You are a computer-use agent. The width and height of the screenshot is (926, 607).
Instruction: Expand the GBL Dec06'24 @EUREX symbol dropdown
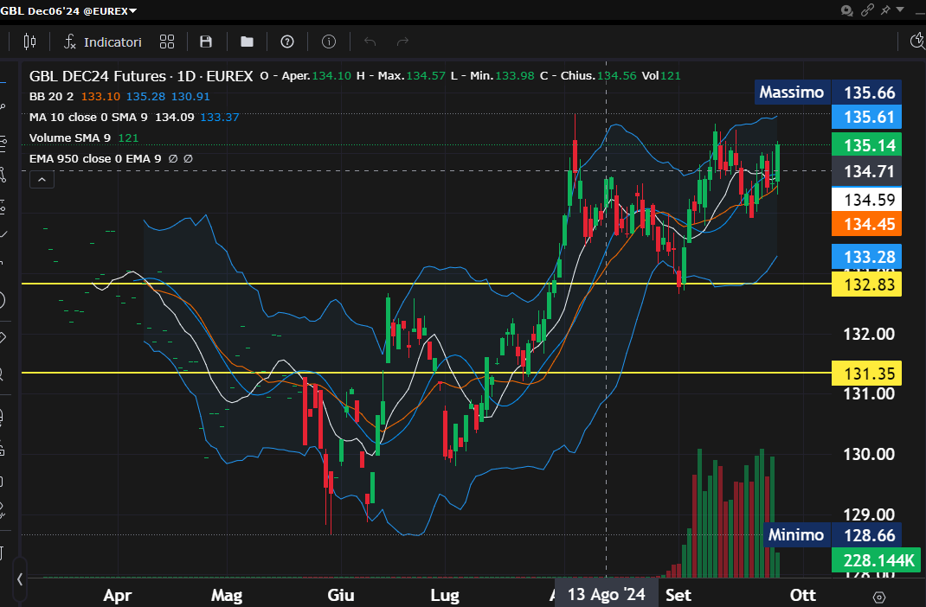pos(132,10)
